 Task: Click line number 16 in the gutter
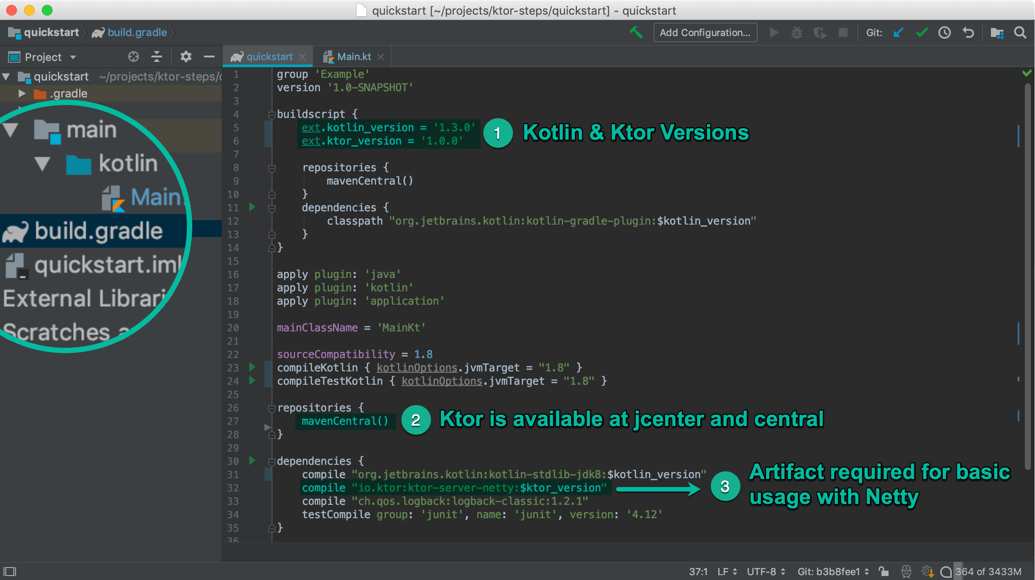(x=233, y=274)
